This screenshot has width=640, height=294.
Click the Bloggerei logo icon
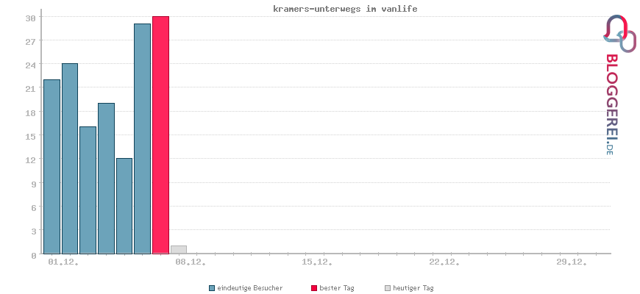619,33
